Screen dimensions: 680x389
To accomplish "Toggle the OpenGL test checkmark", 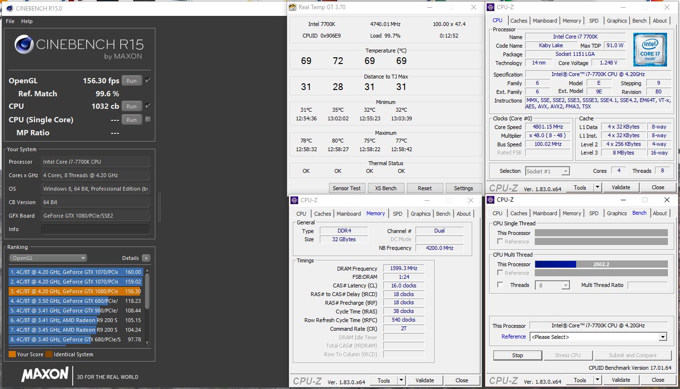I will [148, 80].
